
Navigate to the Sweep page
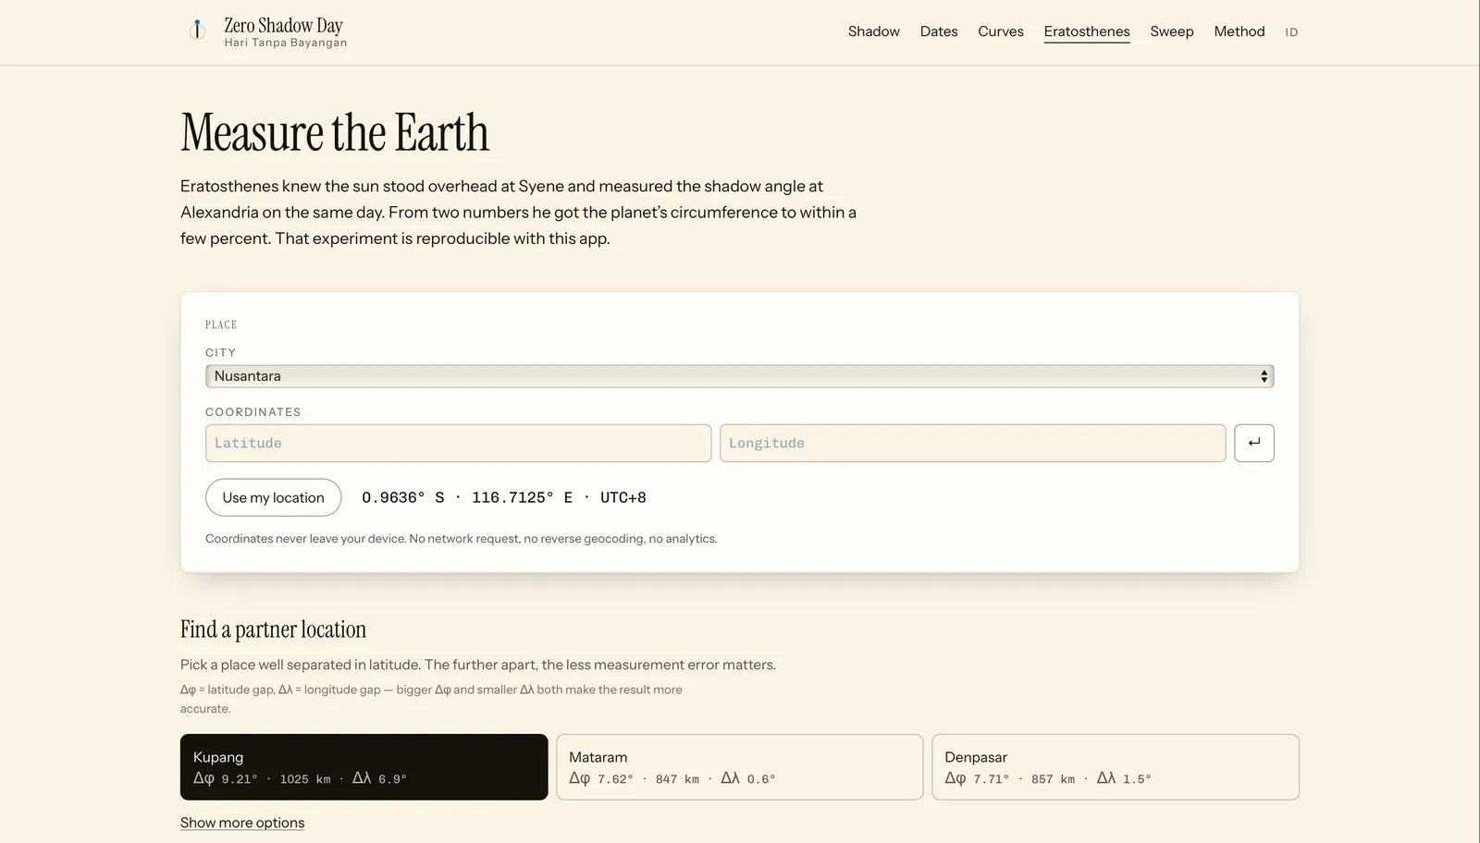pyautogui.click(x=1172, y=31)
